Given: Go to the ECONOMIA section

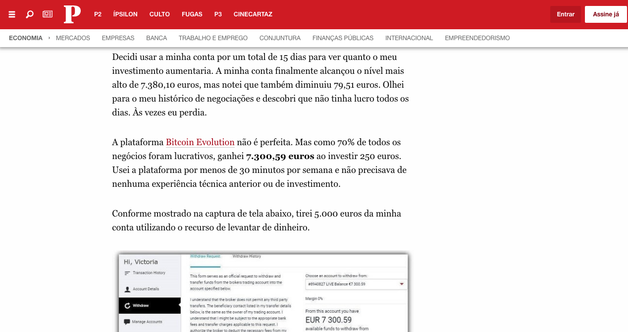Looking at the screenshot, I should [x=26, y=38].
